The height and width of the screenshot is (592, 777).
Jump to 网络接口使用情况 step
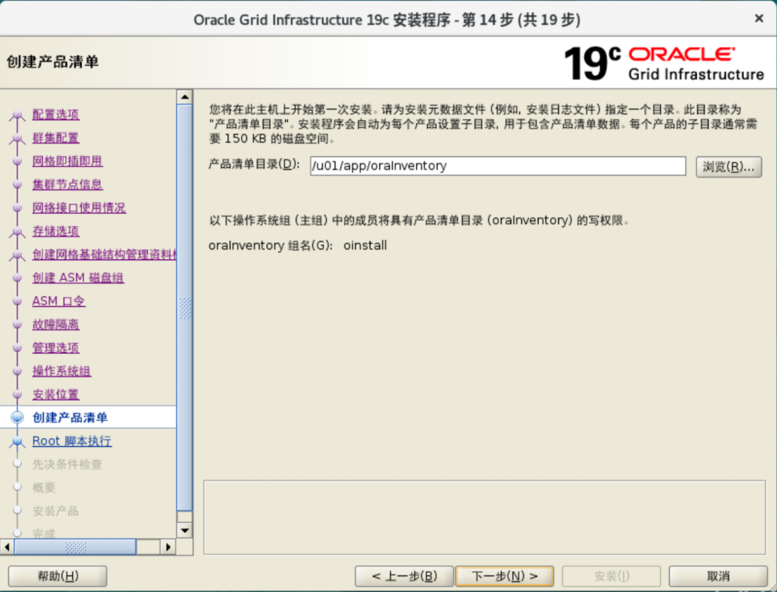79,208
